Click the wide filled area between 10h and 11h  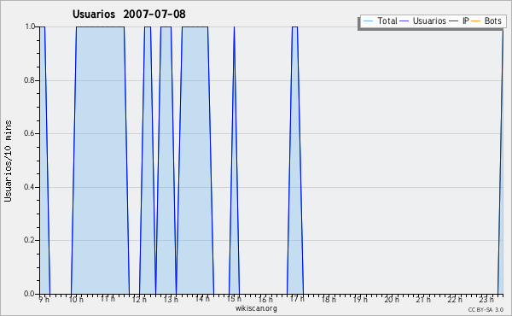(x=100, y=160)
